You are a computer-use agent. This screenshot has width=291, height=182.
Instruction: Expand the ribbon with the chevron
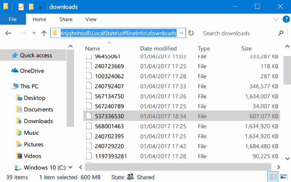[276, 19]
